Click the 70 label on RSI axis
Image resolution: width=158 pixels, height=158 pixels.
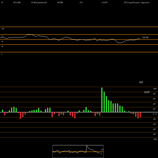pyautogui.click(x=2, y=36)
